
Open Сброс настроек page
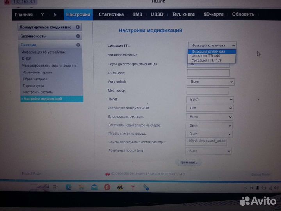point(35,79)
